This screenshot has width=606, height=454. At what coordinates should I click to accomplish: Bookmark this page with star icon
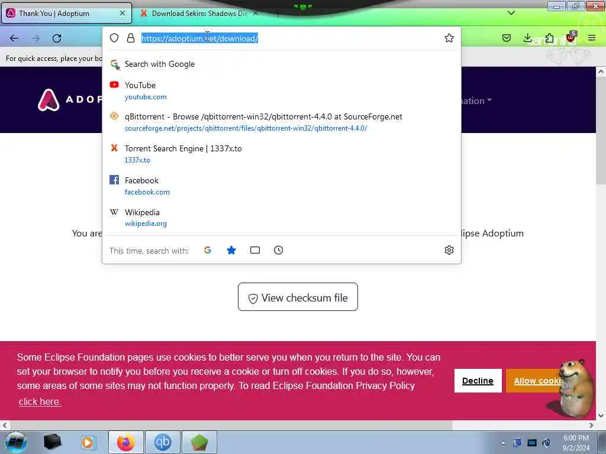tap(449, 38)
